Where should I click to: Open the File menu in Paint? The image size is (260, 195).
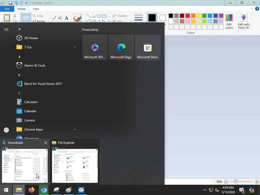tap(7, 9)
